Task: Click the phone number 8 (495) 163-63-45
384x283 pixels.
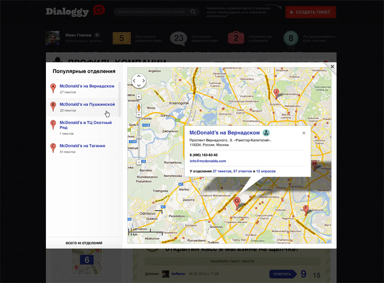Action: [x=203, y=155]
